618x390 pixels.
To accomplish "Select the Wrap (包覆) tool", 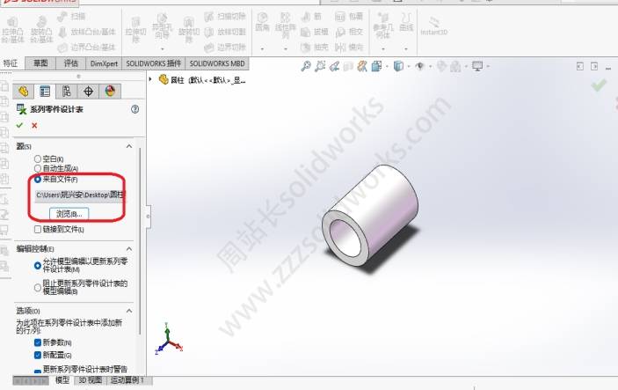I will click(x=349, y=16).
